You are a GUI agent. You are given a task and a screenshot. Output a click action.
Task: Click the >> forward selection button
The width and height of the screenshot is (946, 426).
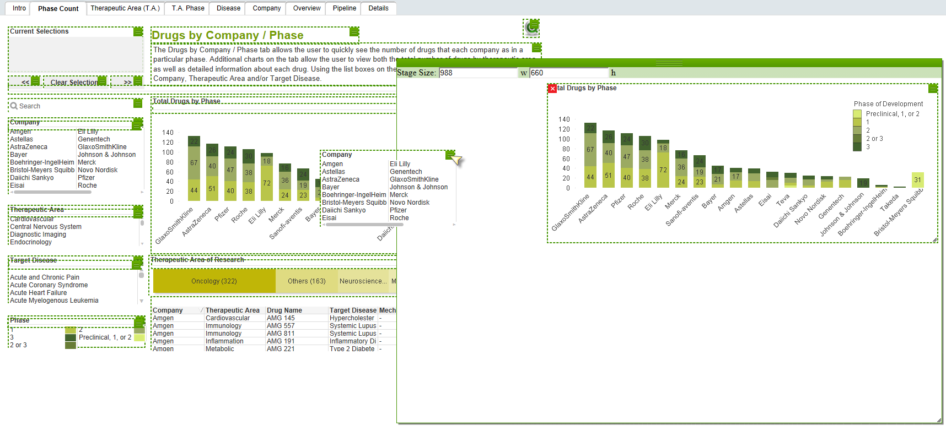[x=127, y=83]
